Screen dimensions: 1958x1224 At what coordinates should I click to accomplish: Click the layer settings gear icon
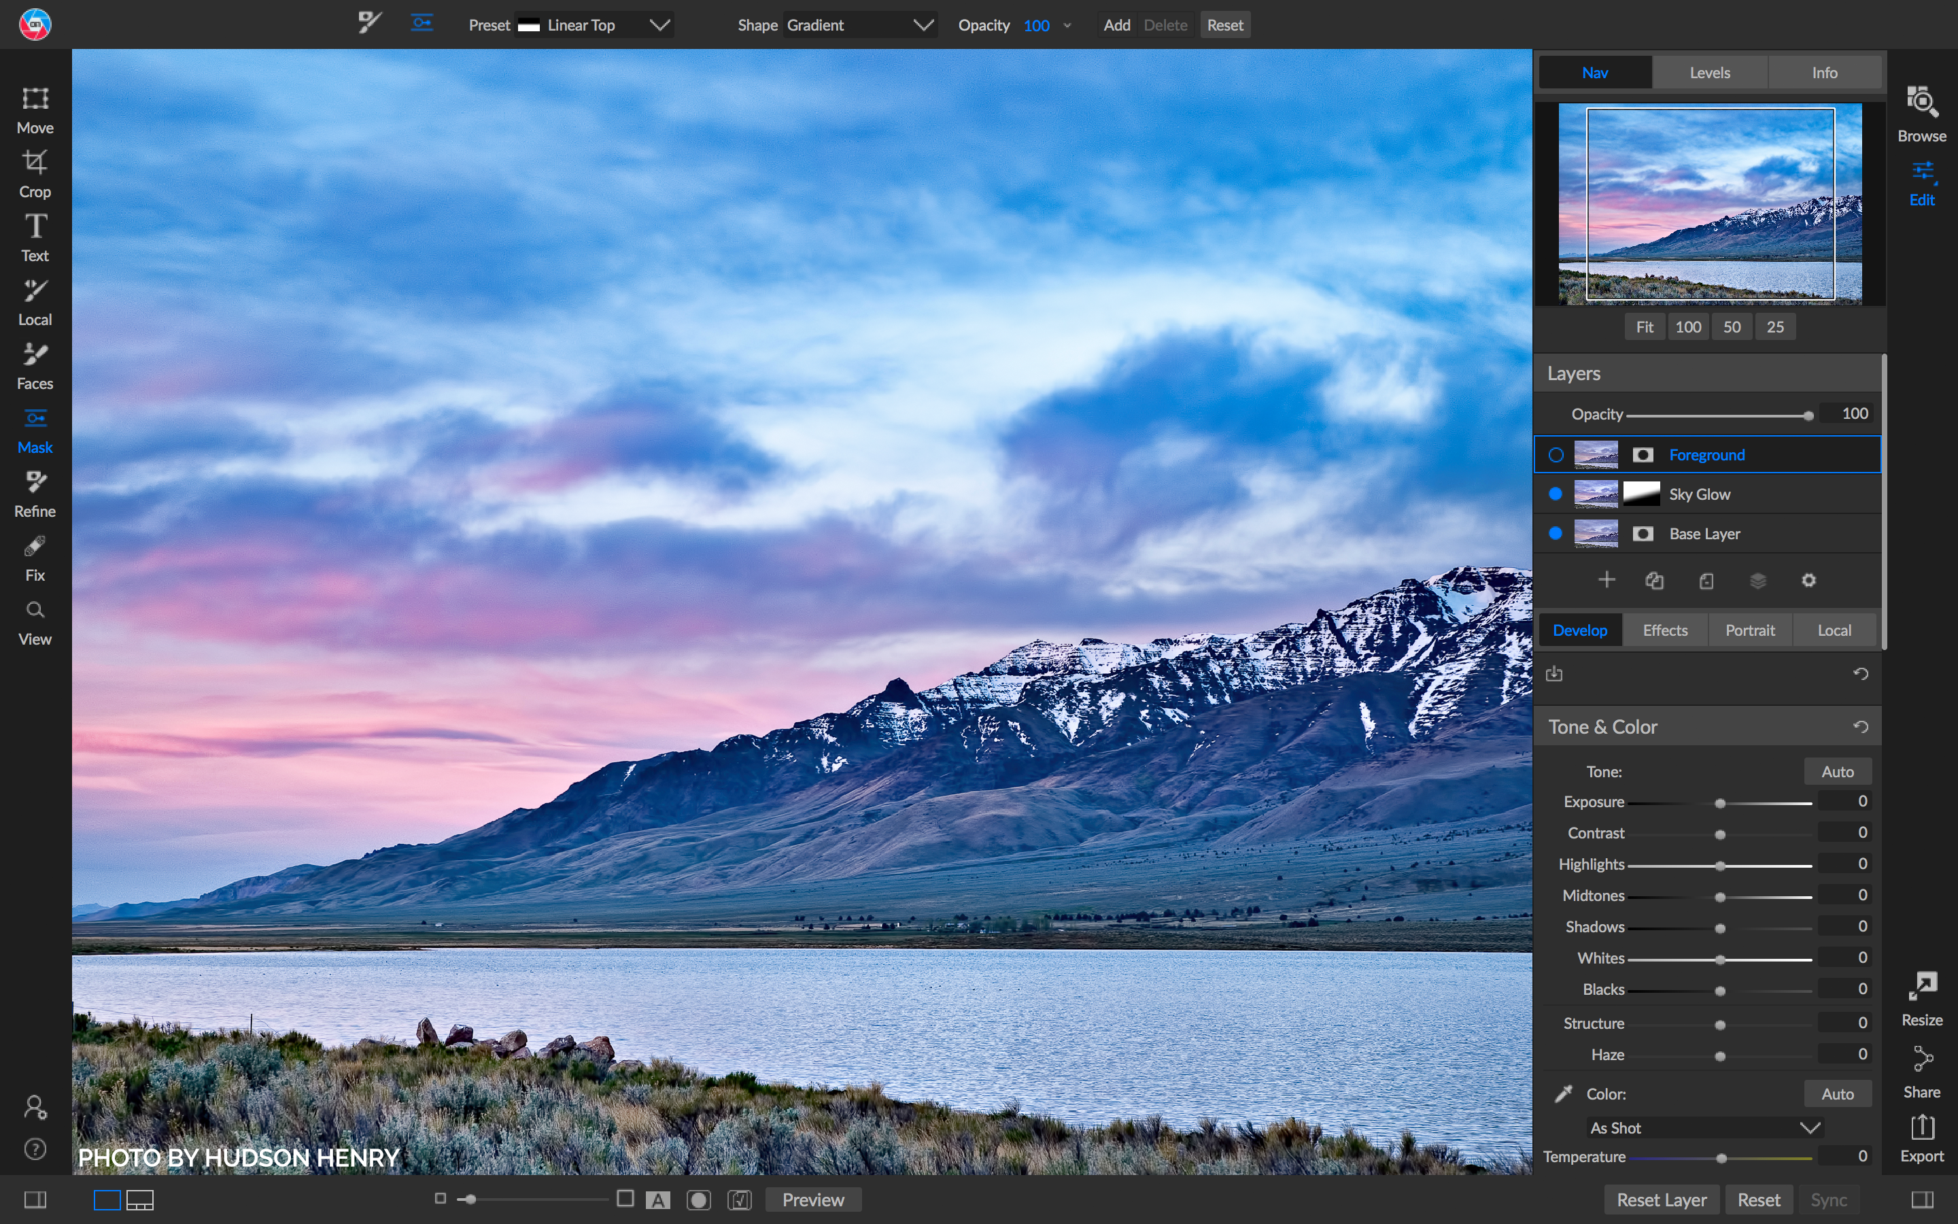(1808, 581)
